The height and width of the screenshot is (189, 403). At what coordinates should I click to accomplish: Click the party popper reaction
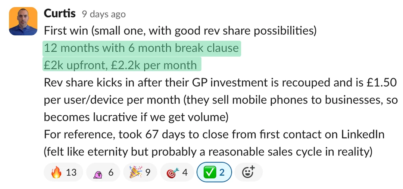pos(140,173)
